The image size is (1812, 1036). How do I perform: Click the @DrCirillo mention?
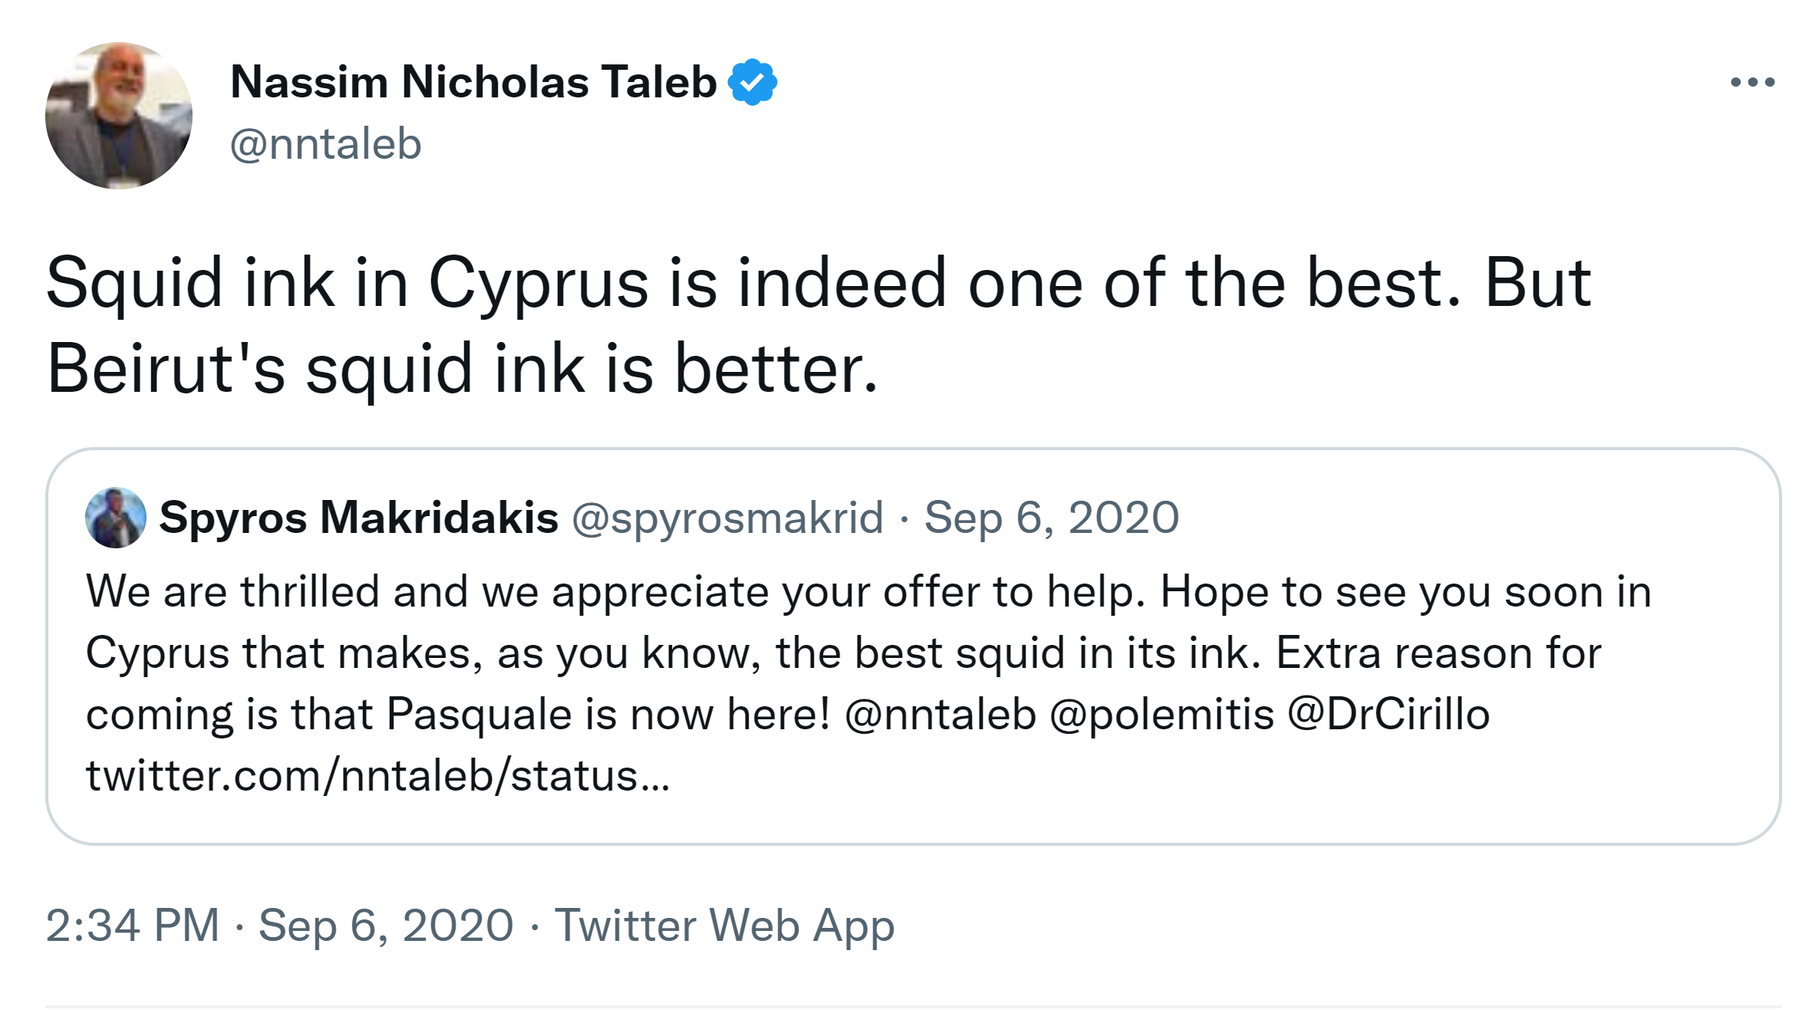pyautogui.click(x=1389, y=715)
